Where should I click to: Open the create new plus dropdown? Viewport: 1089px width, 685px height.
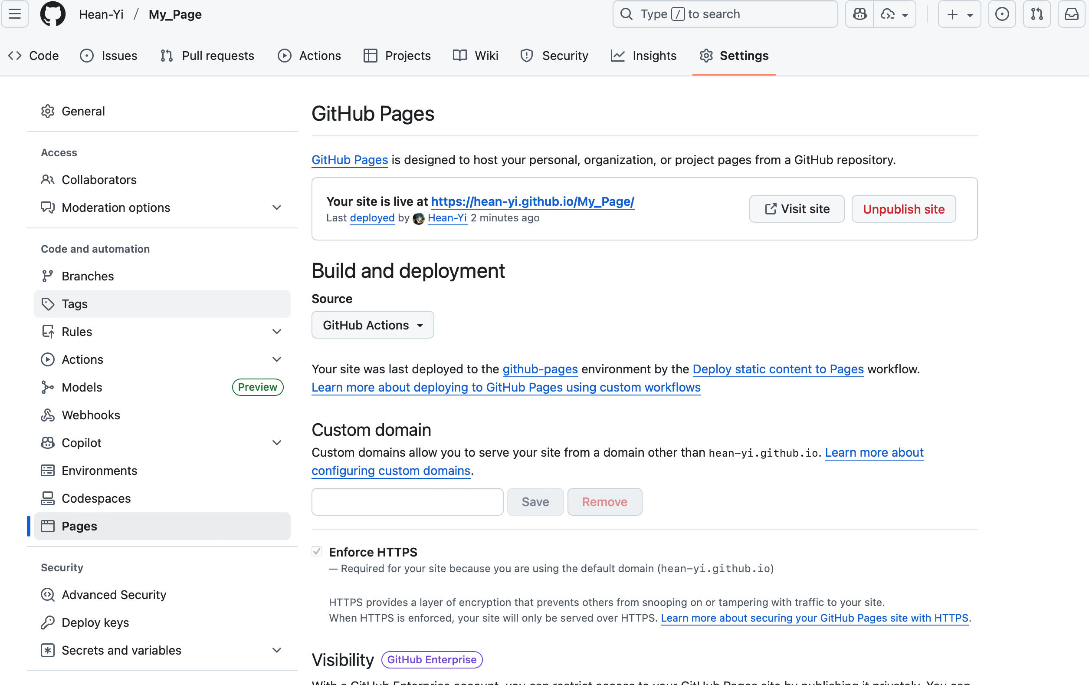coord(959,14)
